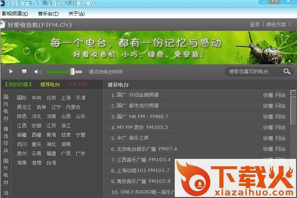
Task: Choose the 海南 region
Action: pyautogui.click(x=22, y=163)
